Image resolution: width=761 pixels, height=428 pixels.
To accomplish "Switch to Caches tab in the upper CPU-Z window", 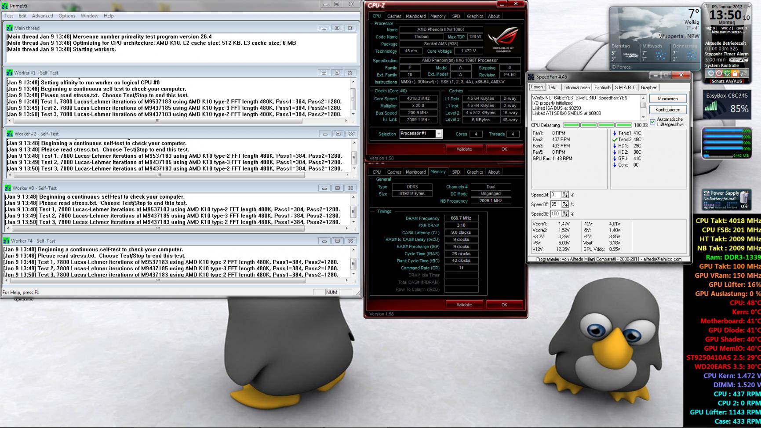I will tap(394, 16).
